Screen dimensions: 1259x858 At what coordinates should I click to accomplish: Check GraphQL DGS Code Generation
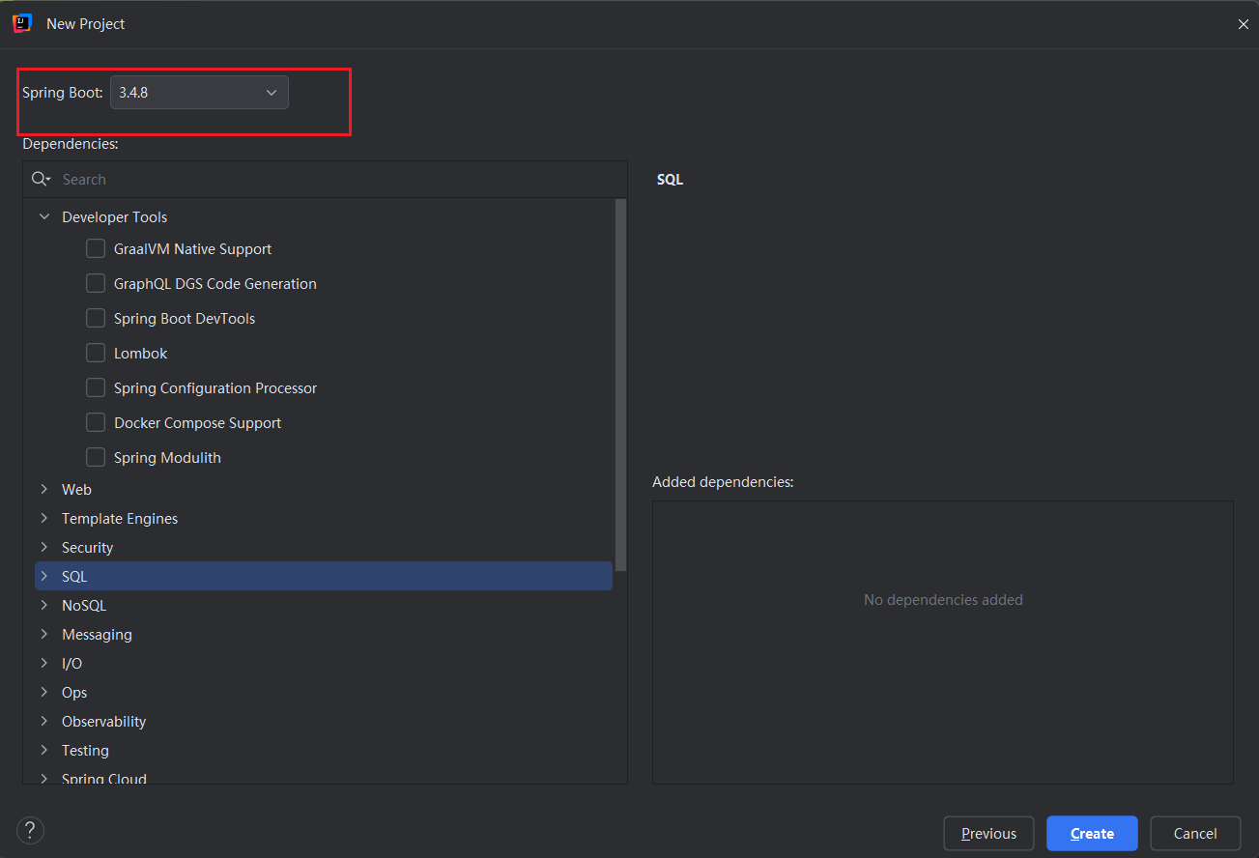tap(96, 283)
